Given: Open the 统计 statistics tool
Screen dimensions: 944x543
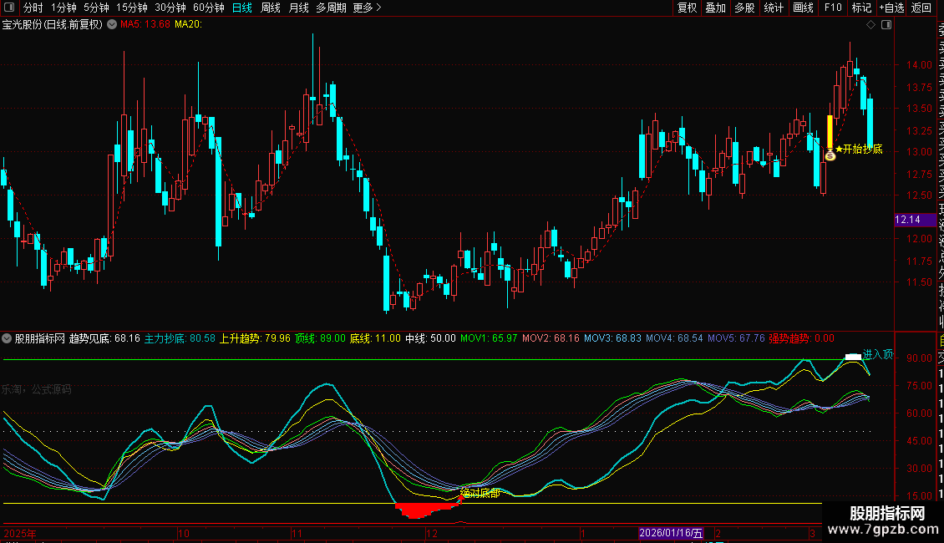Looking at the screenshot, I should (774, 8).
